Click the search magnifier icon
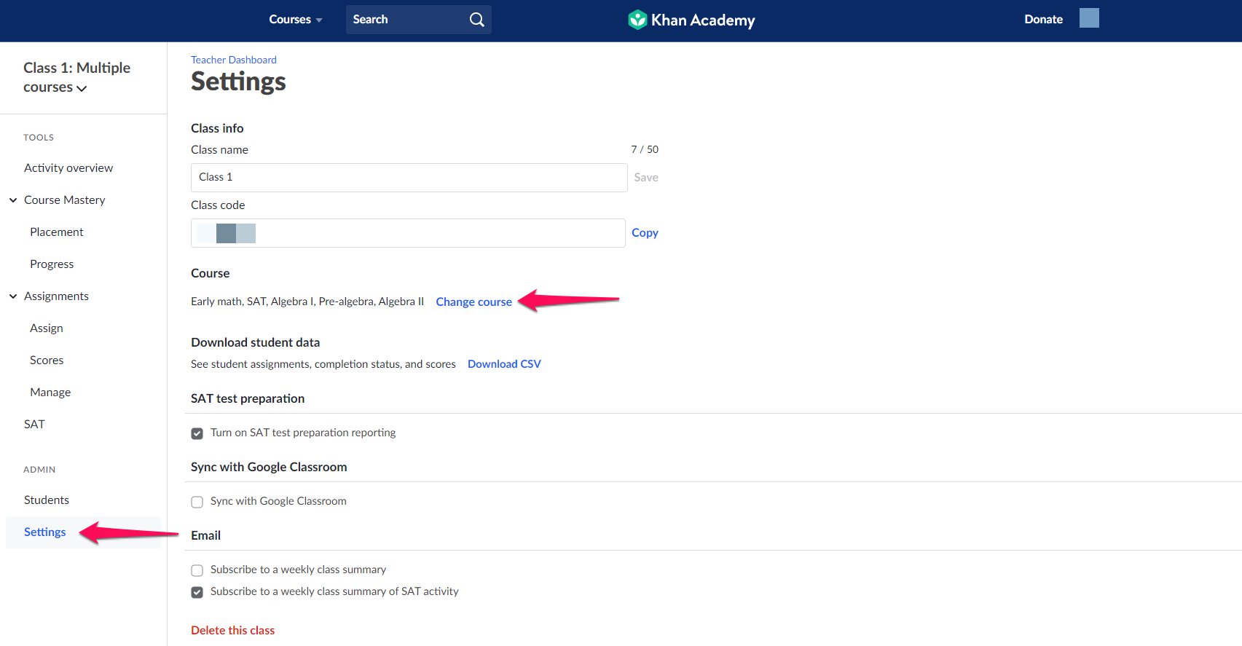This screenshot has height=646, width=1242. click(476, 20)
